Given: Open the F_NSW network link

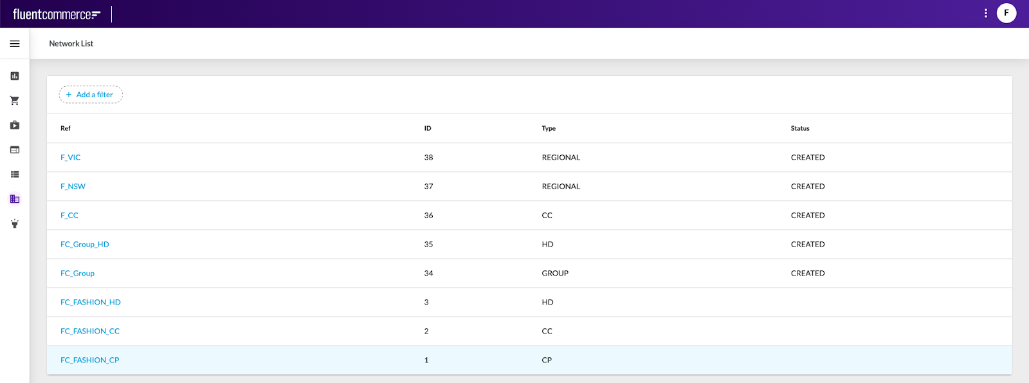Looking at the screenshot, I should [73, 187].
